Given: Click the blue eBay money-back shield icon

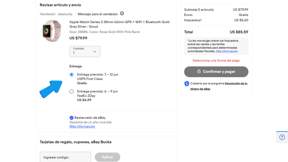Looking at the screenshot, I should 187,84.
